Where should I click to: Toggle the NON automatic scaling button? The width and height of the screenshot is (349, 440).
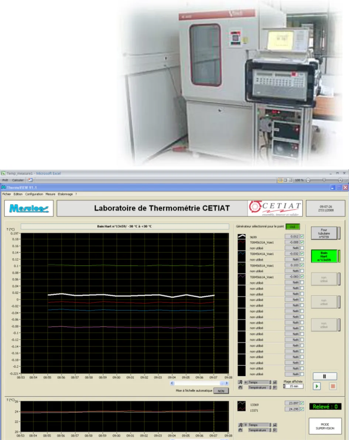[221, 391]
